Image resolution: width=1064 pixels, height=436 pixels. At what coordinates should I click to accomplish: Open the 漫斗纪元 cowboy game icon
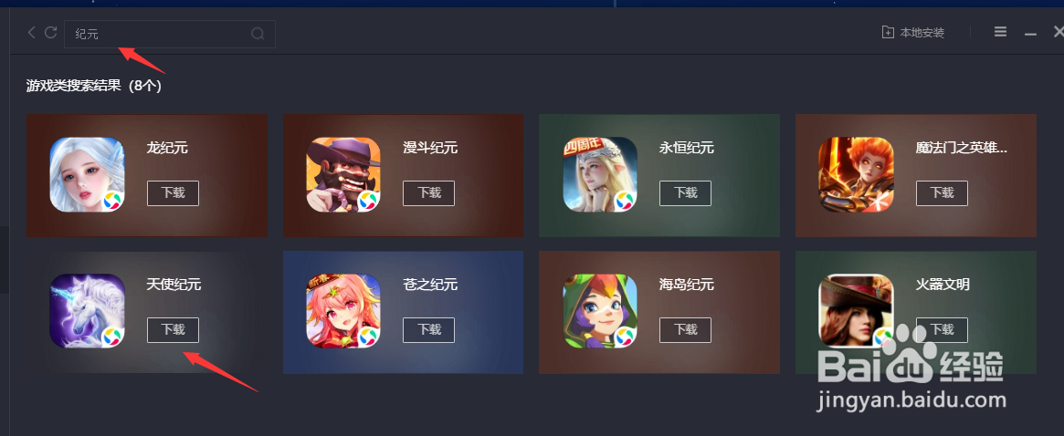pyautogui.click(x=343, y=174)
